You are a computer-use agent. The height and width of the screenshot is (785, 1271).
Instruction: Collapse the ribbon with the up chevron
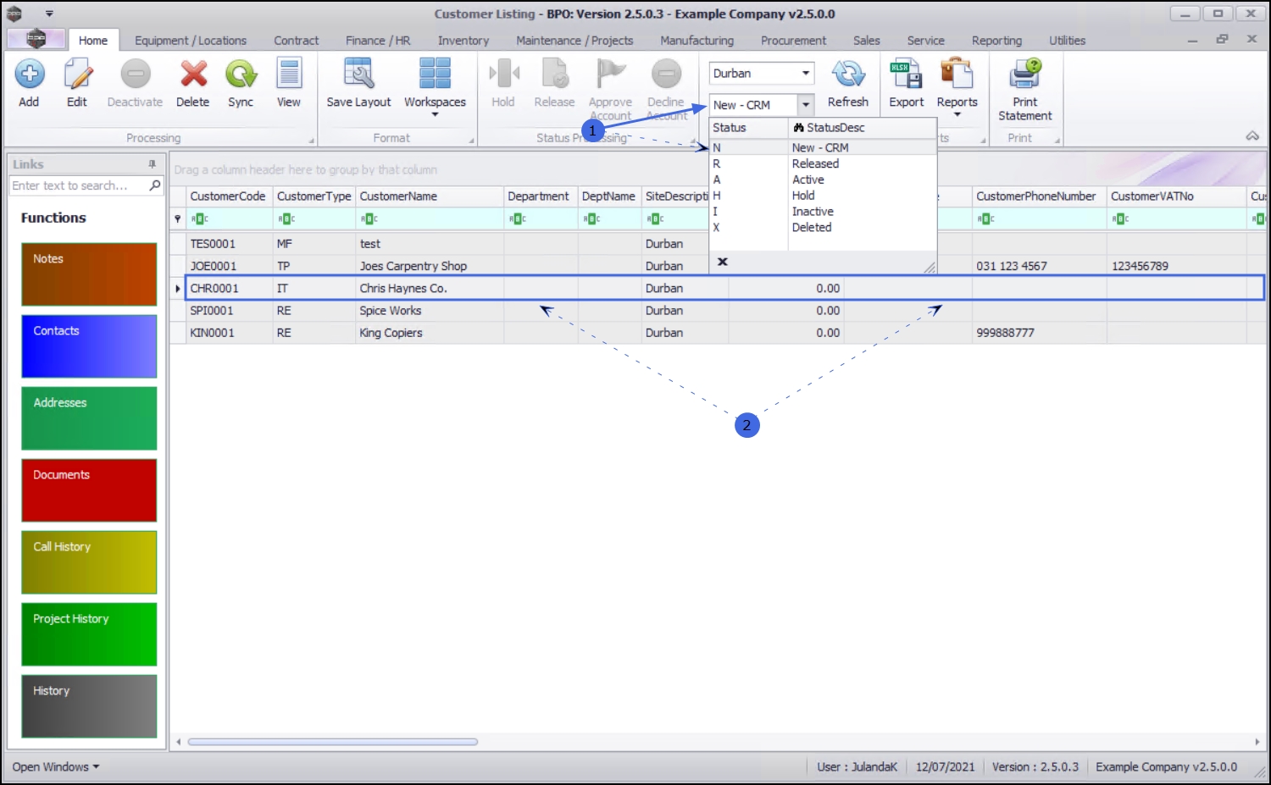1252,136
